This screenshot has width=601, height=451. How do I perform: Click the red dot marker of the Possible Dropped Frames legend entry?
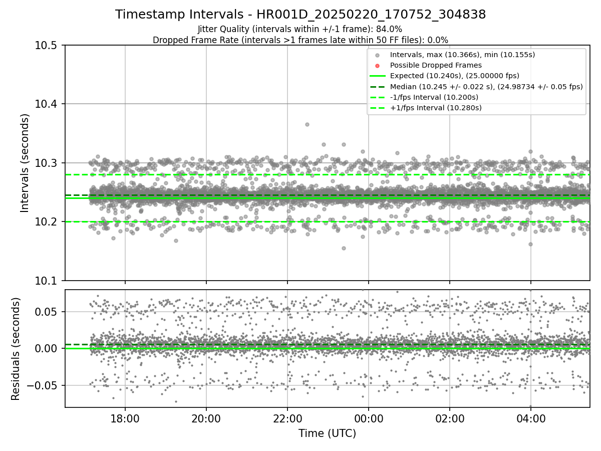coord(377,66)
